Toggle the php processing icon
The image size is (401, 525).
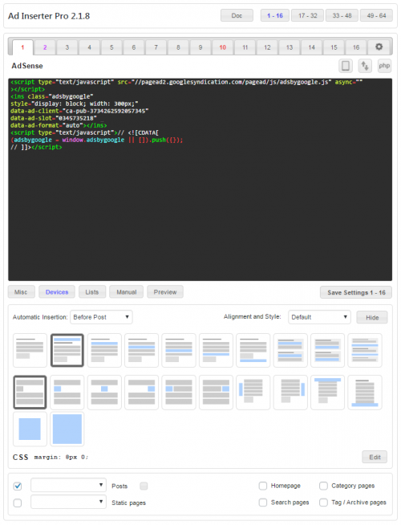(384, 66)
